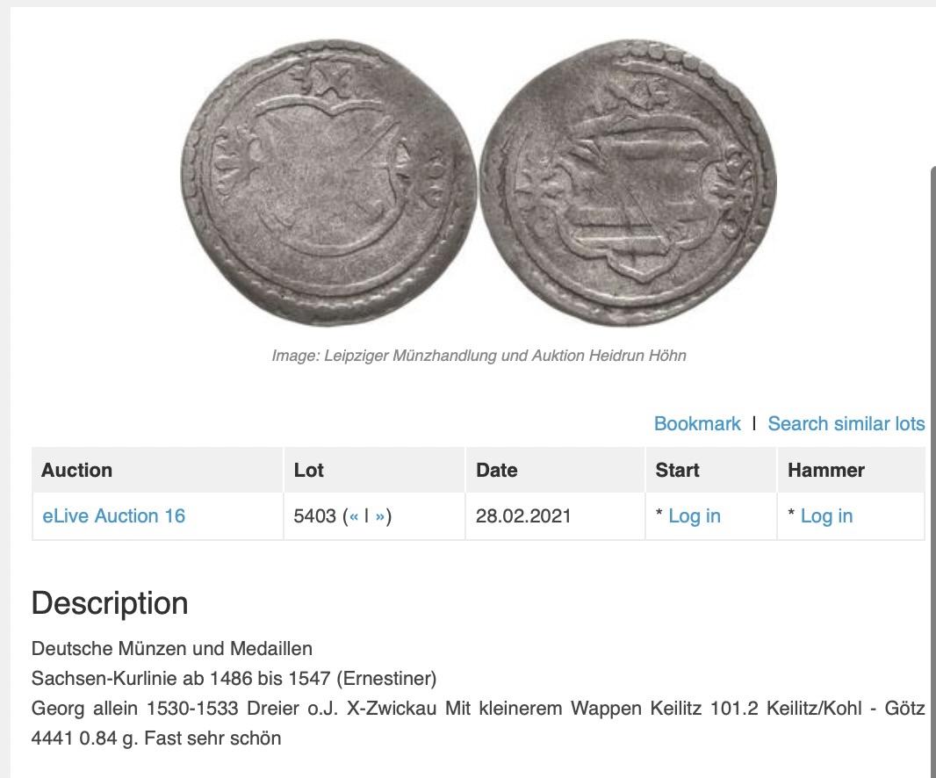The image size is (936, 778).
Task: Click the date 28.02.2021 cell
Action: 523,515
